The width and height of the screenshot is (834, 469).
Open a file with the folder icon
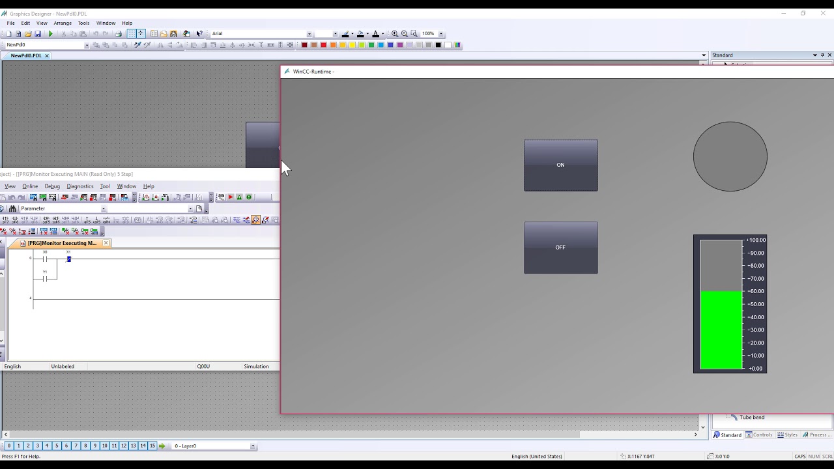click(28, 34)
